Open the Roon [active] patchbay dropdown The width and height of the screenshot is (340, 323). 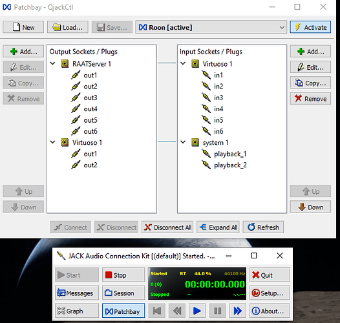pos(211,27)
